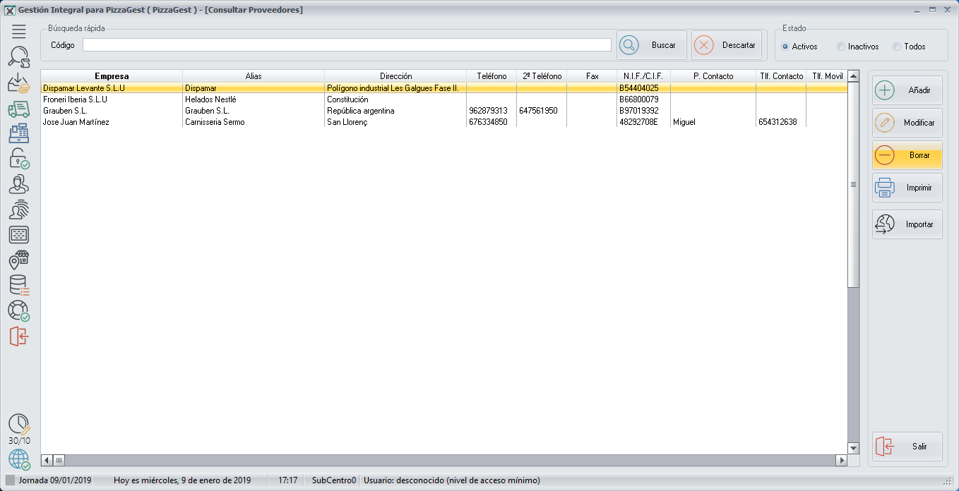Click in the Código search field

tap(347, 45)
